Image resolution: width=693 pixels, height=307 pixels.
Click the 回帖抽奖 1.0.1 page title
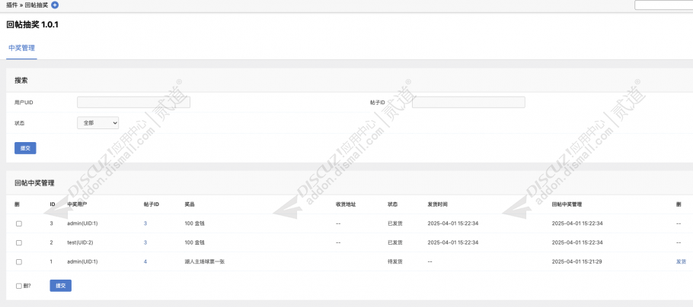click(x=32, y=25)
